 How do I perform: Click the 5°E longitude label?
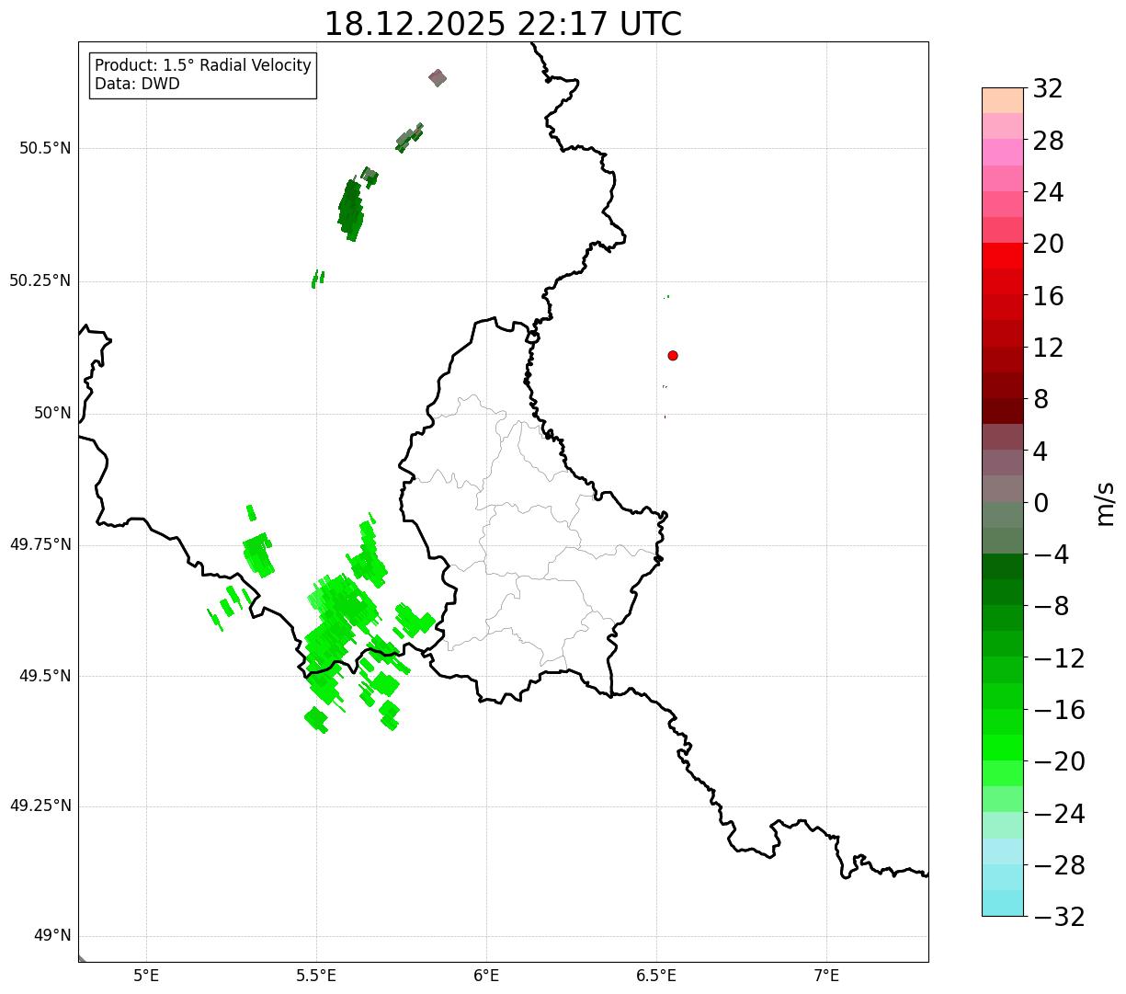[x=147, y=976]
